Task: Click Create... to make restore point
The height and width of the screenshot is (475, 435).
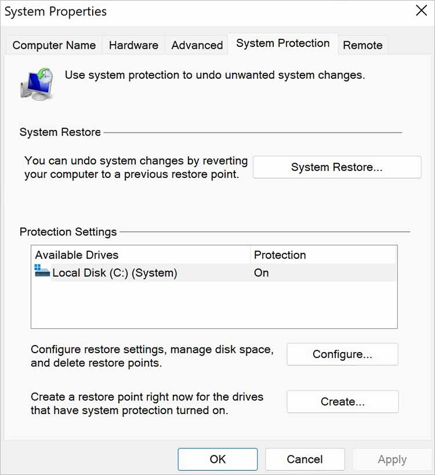Action: 342,401
